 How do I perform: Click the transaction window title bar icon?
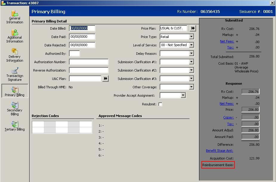click(x=3, y=3)
